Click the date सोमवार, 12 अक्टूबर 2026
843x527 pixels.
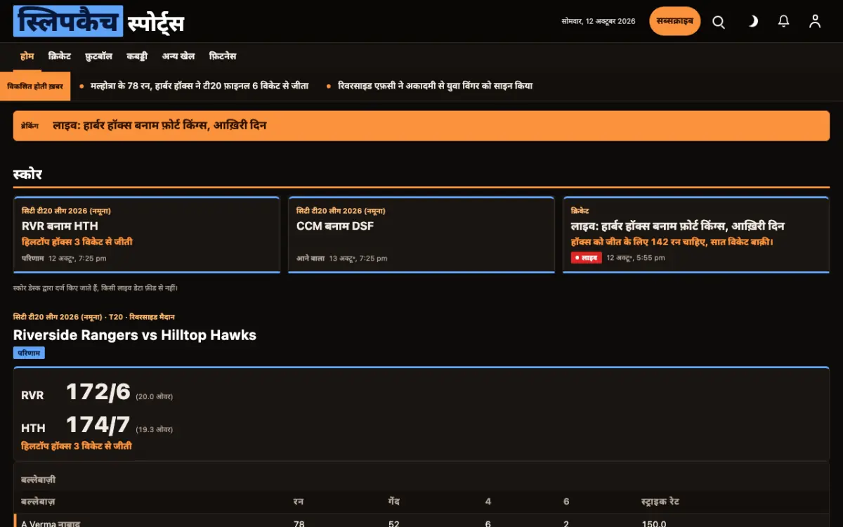(599, 22)
